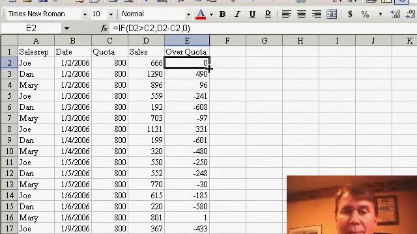Select column D header
Screen dimensions: 417x234
pyautogui.click(x=146, y=40)
